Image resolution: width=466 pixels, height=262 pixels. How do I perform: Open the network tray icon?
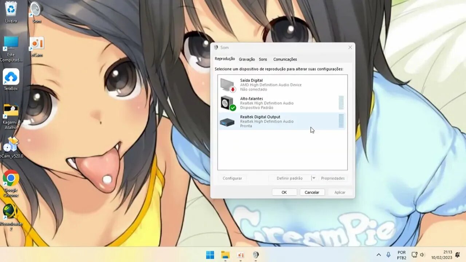[x=414, y=255]
